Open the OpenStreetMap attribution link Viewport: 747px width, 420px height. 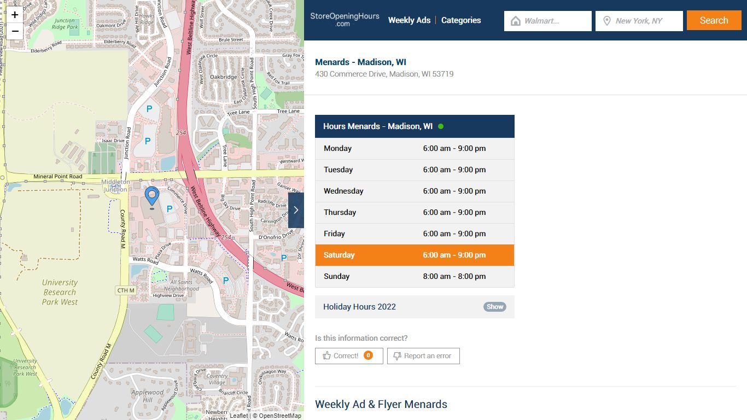280,416
